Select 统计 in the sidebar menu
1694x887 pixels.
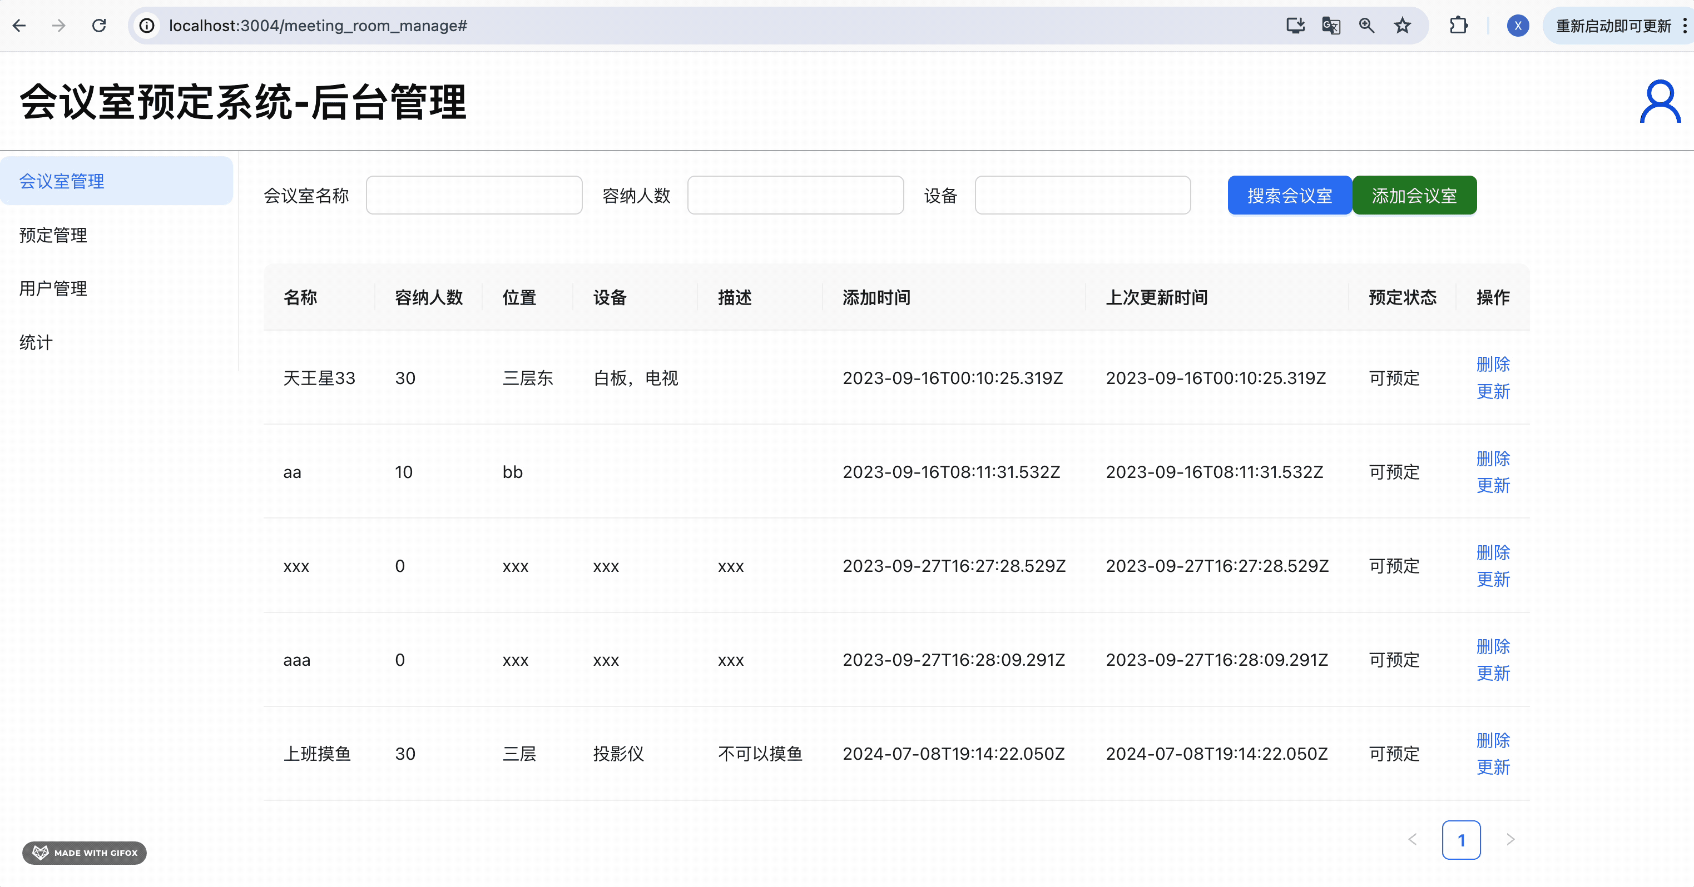point(36,342)
